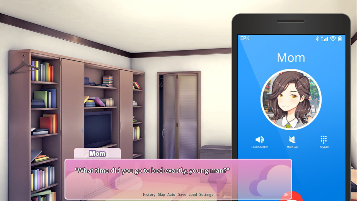Screen dimensions: 357x201
Task: Tap the Mute Call speaker icon
Action: coord(292,140)
